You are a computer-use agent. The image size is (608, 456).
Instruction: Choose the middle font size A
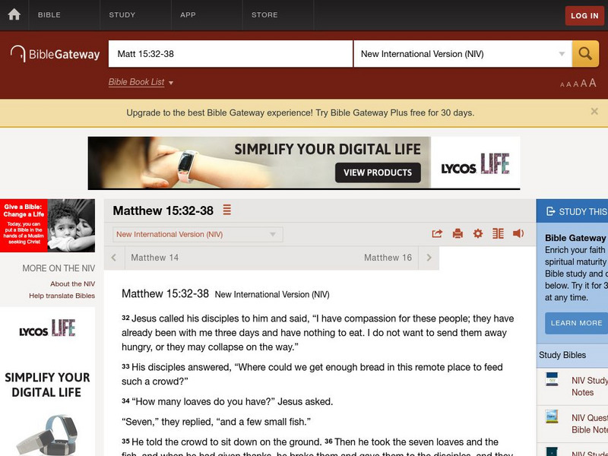pyautogui.click(x=576, y=84)
